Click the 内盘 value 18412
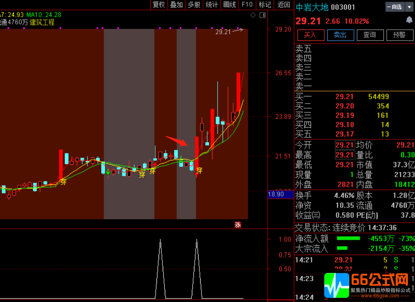Image resolution: width=415 pixels, height=302 pixels. coord(405,184)
